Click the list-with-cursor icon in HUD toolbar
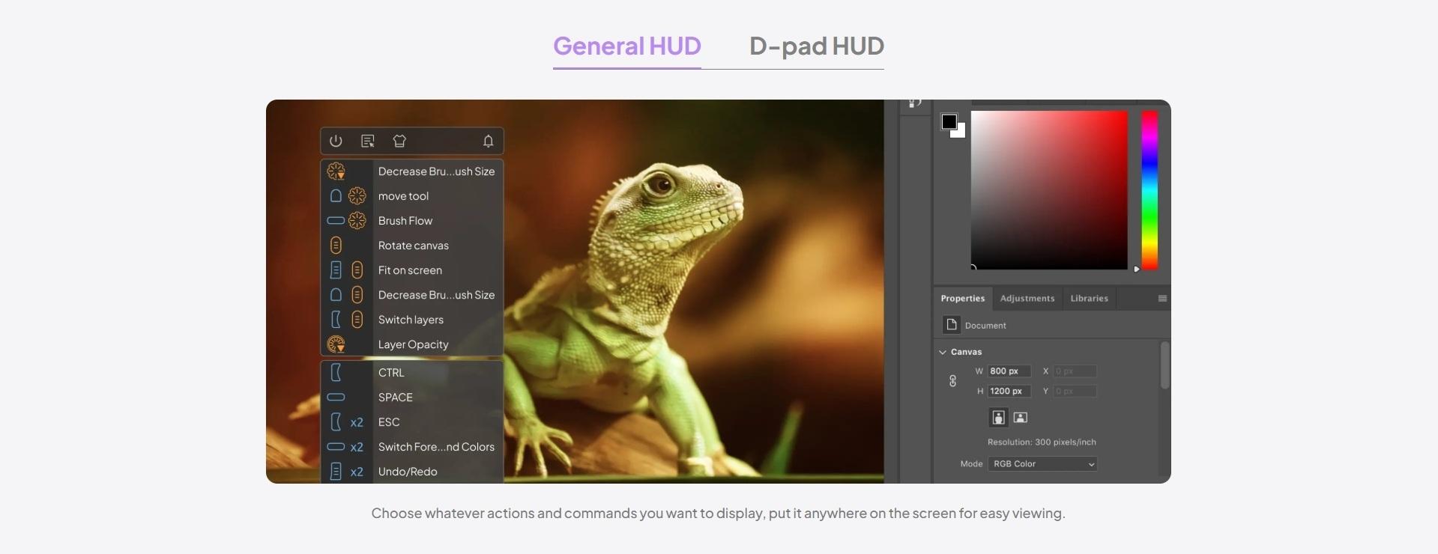1438x554 pixels. point(368,141)
